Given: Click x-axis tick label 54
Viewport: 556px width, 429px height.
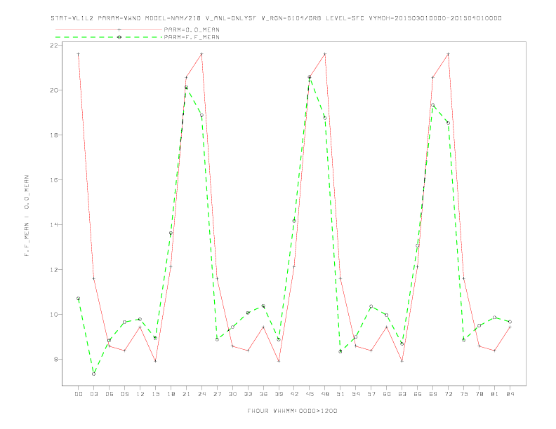Looking at the screenshot, I should click(x=356, y=394).
